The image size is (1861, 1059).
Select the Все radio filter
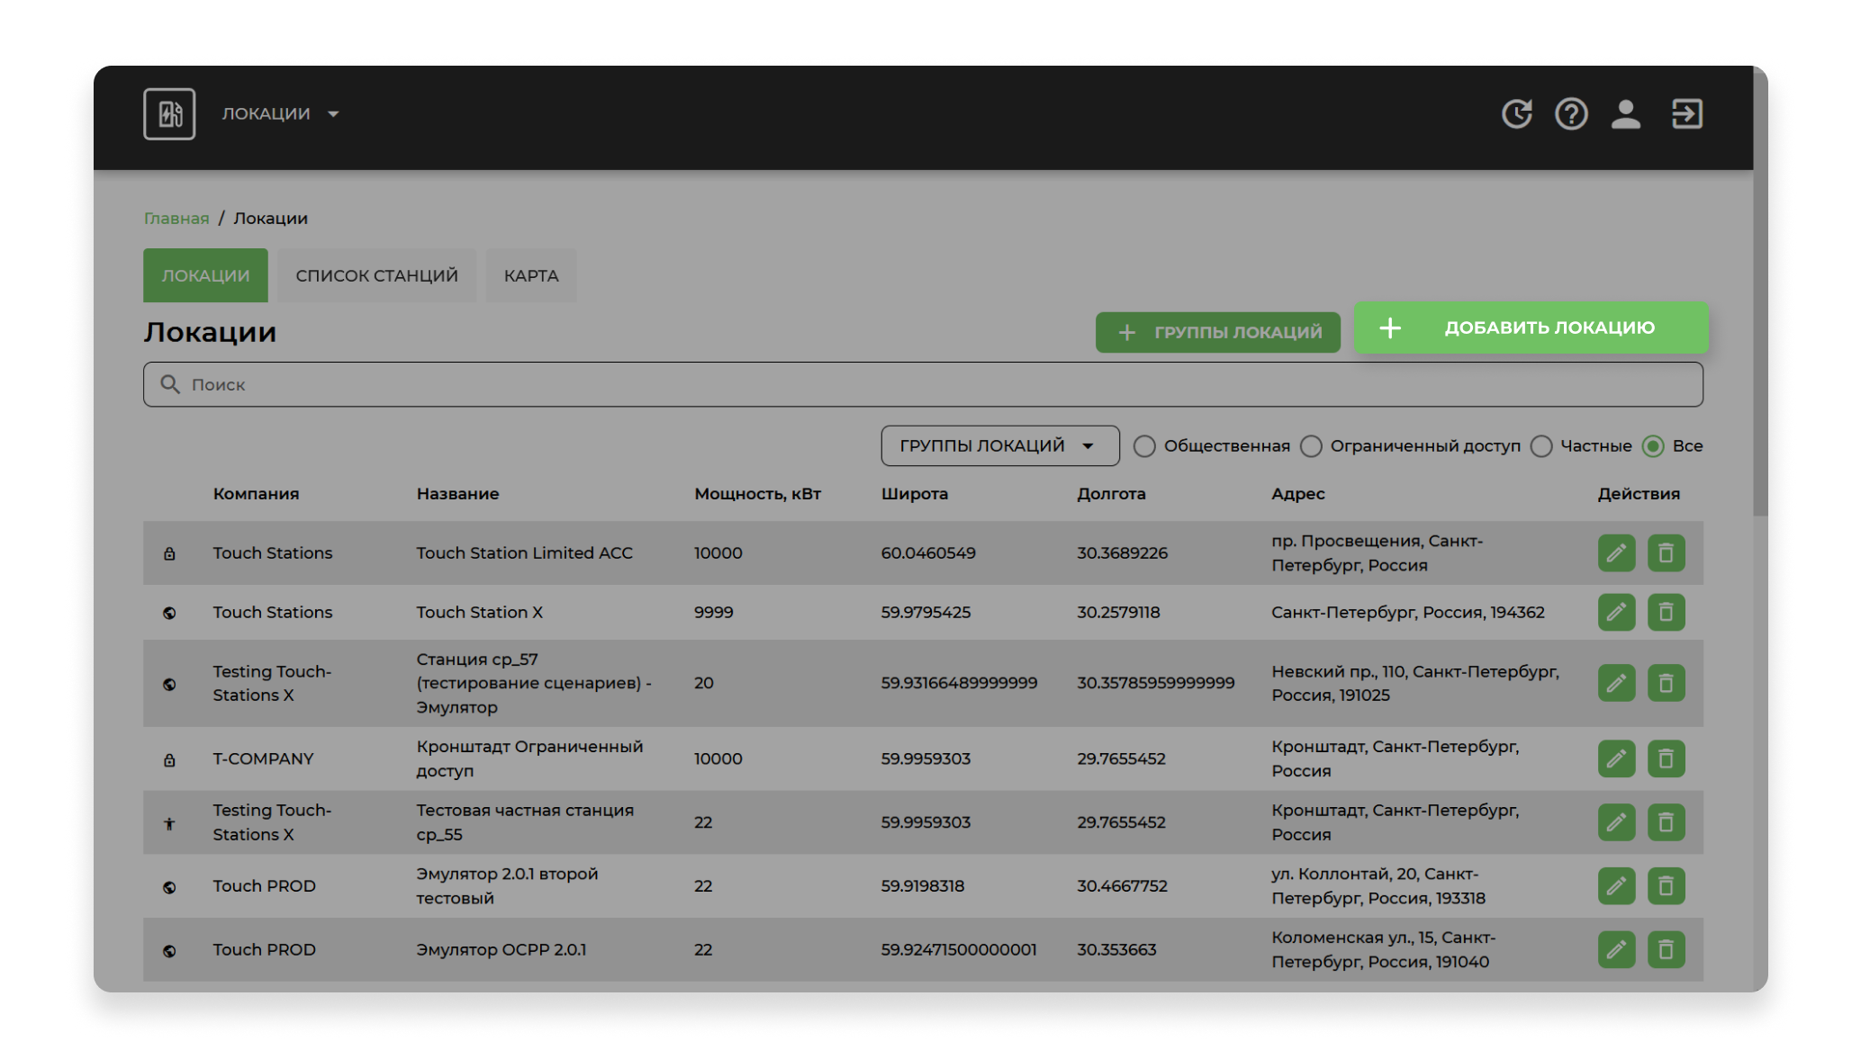pos(1653,445)
